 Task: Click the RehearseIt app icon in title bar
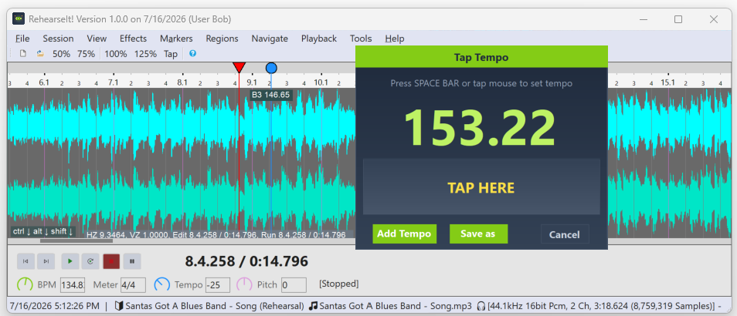(19, 19)
